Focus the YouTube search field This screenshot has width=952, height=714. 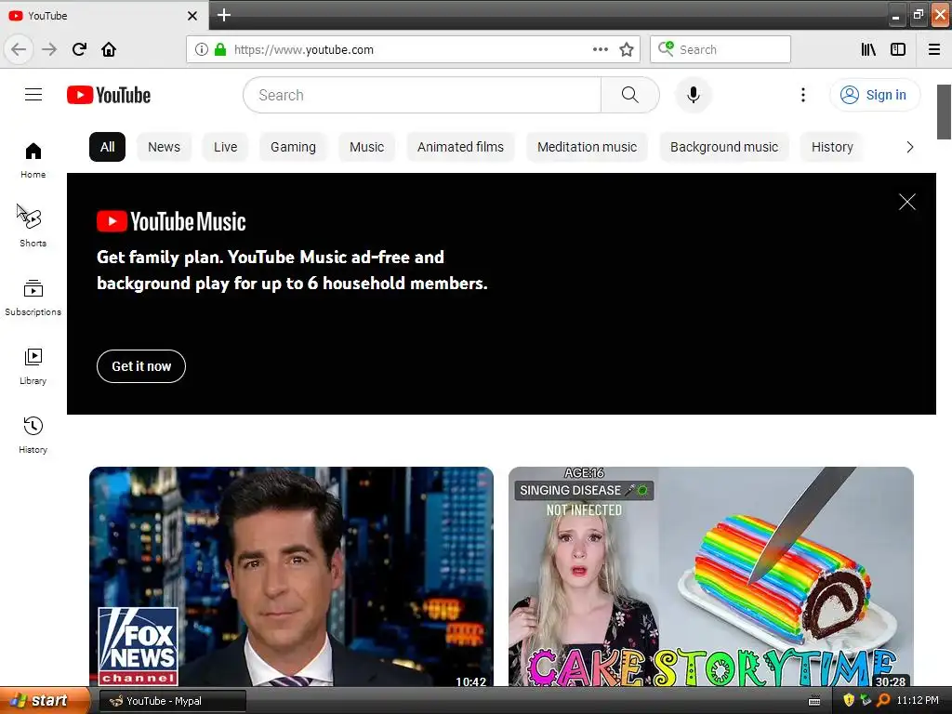(422, 95)
